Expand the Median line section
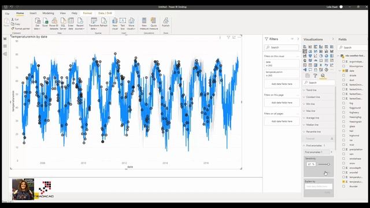 tap(319, 125)
